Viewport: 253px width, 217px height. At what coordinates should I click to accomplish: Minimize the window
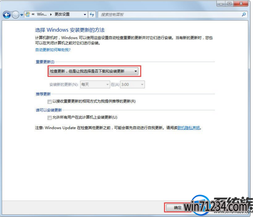pos(221,4)
